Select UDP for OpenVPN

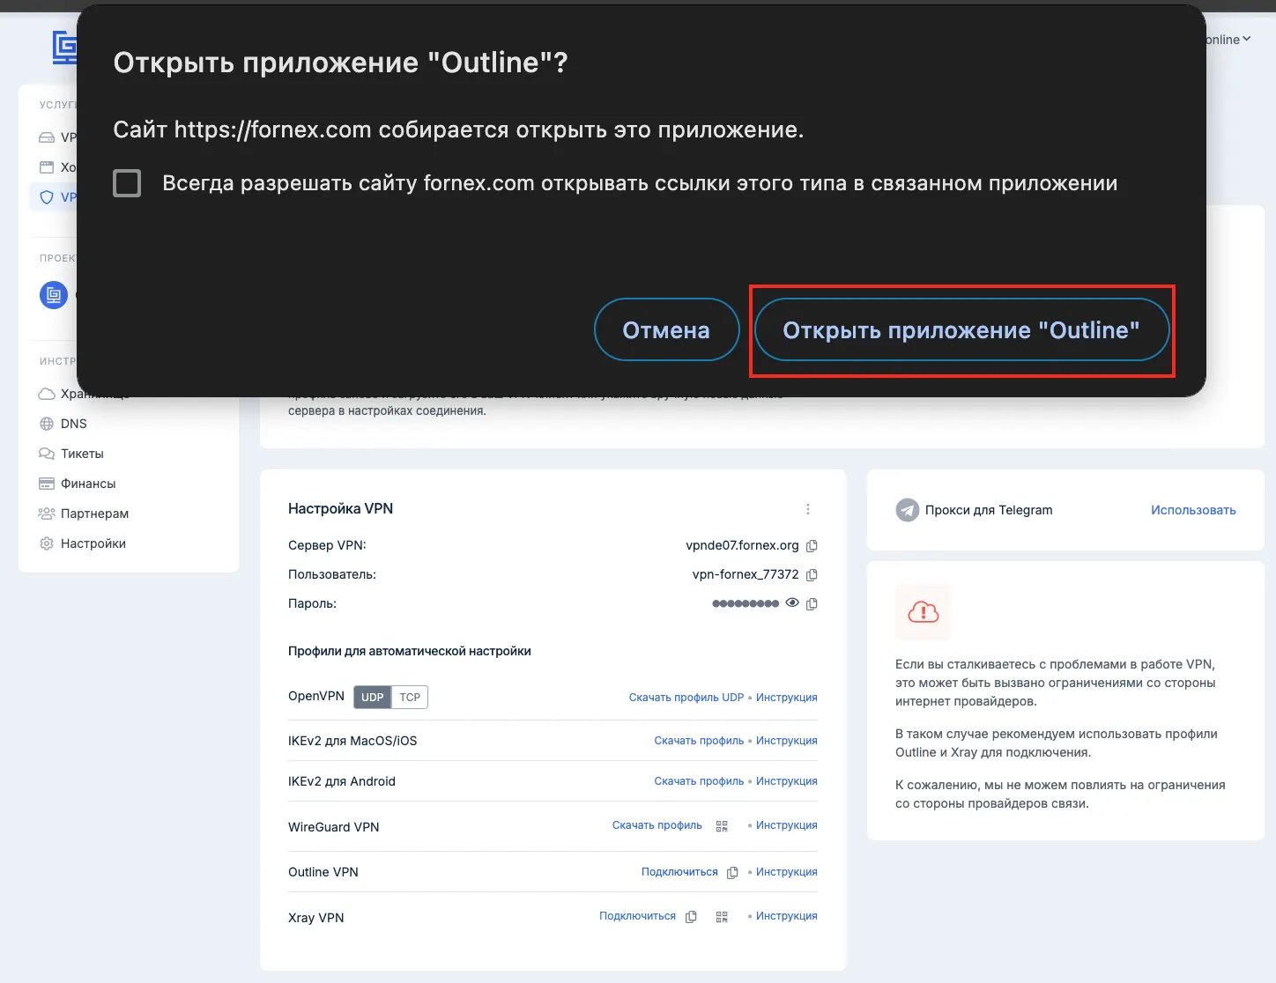coord(372,698)
